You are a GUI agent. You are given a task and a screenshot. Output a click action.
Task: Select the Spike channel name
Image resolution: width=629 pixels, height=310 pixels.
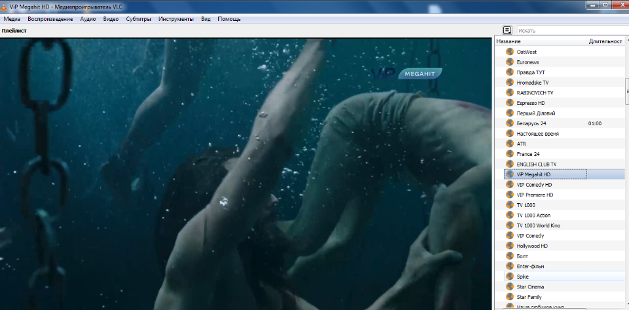coord(522,277)
